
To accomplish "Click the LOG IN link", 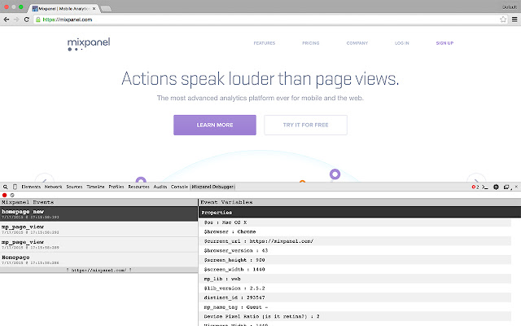I will [401, 43].
